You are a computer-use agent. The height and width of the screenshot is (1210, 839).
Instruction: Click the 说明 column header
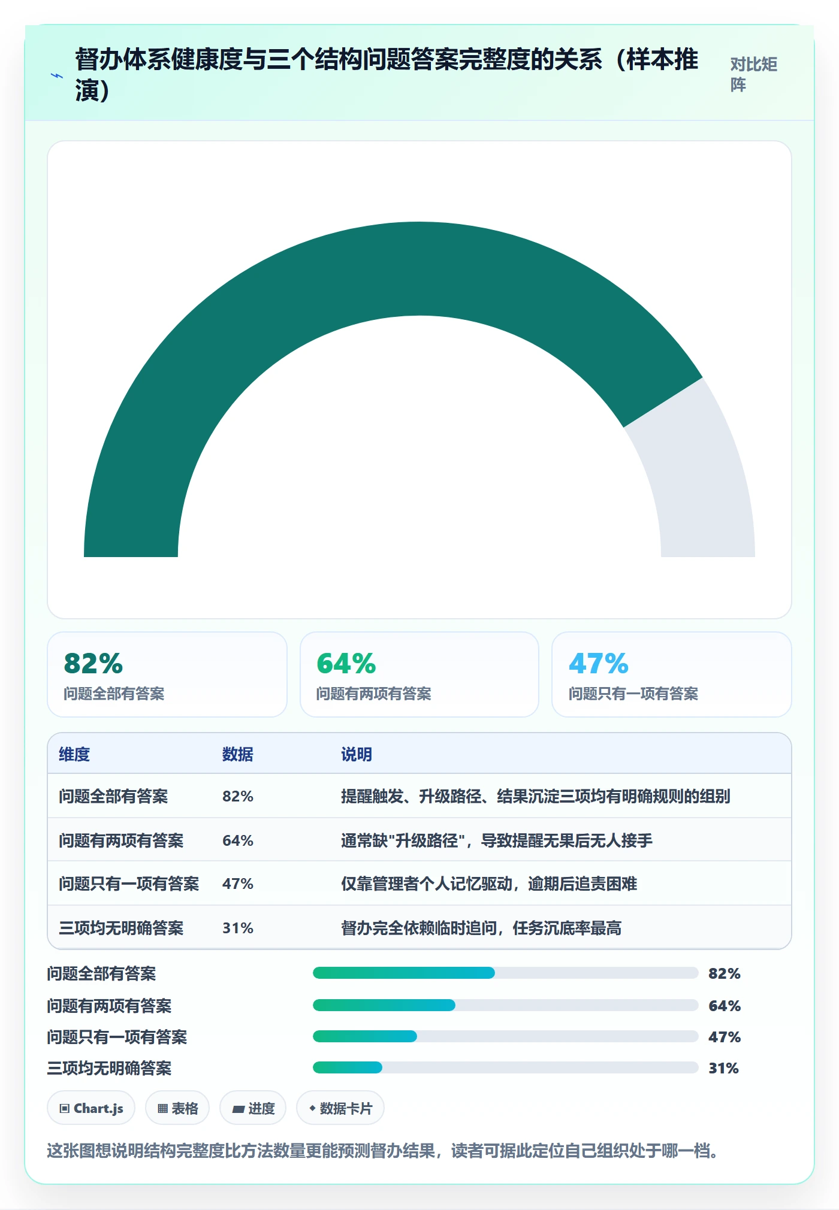pyautogui.click(x=357, y=754)
